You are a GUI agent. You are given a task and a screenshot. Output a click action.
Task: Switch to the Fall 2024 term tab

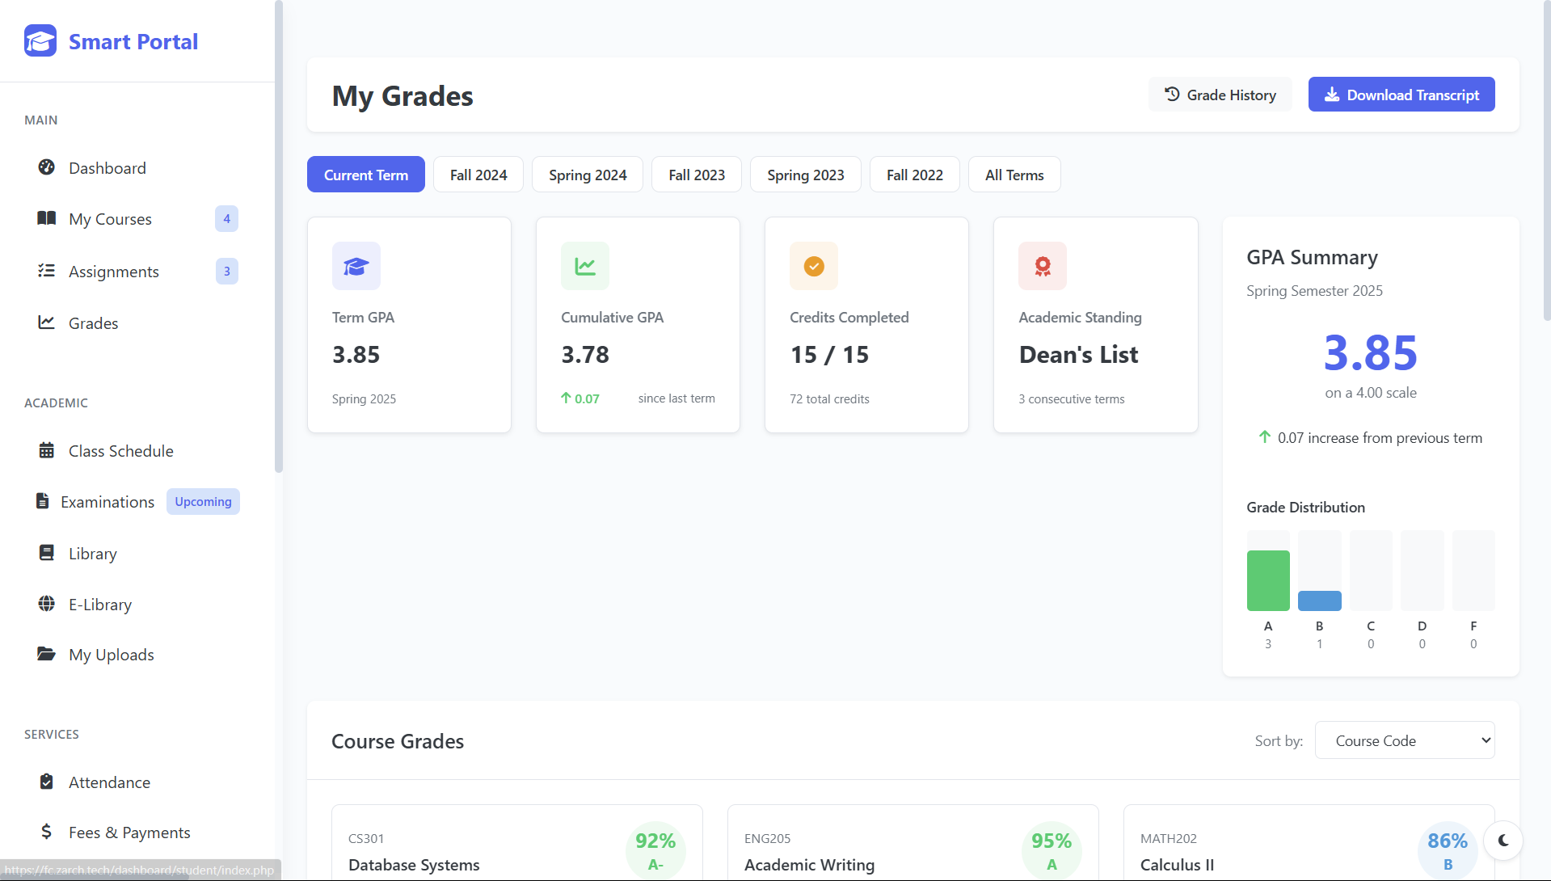[478, 174]
